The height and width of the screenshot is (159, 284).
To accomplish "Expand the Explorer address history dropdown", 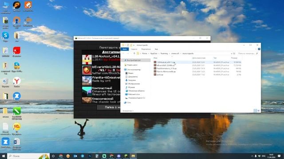I will point(231,53).
